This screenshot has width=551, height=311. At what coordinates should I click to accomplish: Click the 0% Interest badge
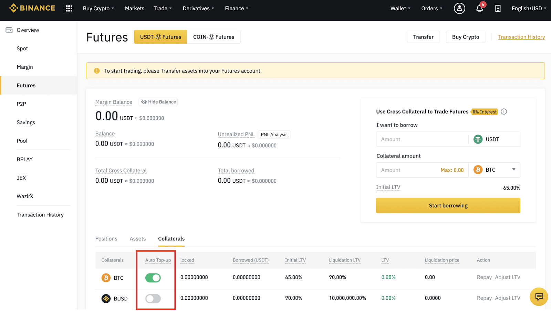click(484, 112)
